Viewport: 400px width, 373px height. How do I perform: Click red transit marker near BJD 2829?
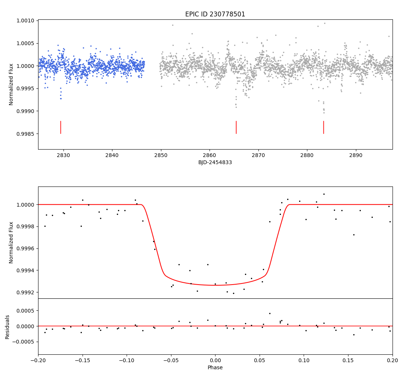[x=61, y=128]
